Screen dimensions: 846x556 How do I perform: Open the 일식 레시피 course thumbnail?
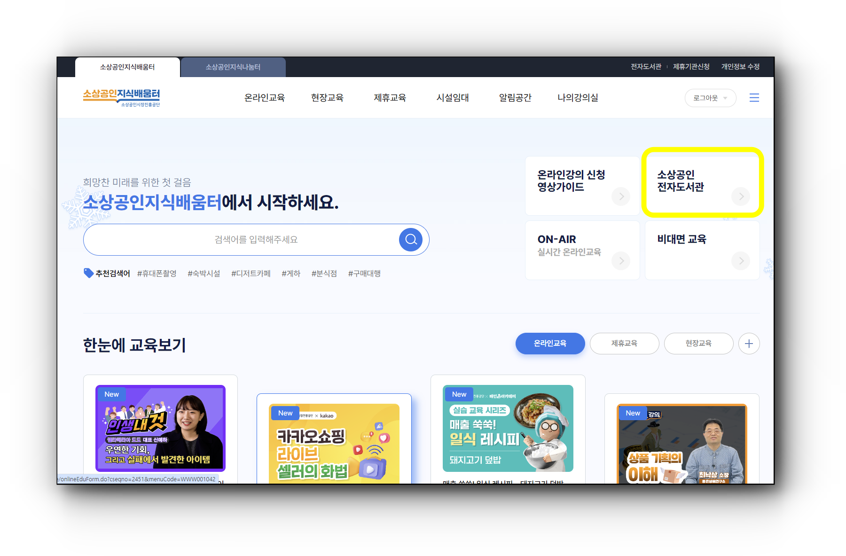pos(508,428)
